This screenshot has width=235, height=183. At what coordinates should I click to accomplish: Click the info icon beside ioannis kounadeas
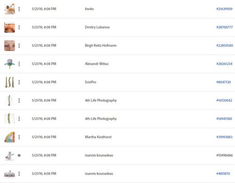pyautogui.click(x=19, y=155)
